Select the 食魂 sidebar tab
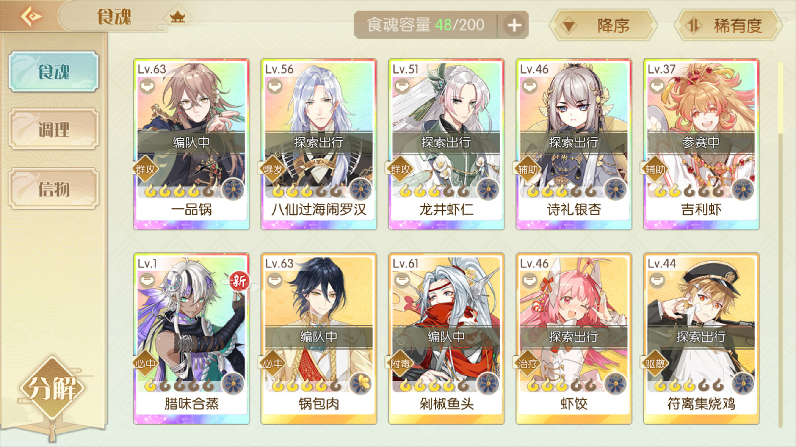Image resolution: width=796 pixels, height=447 pixels. tap(54, 71)
